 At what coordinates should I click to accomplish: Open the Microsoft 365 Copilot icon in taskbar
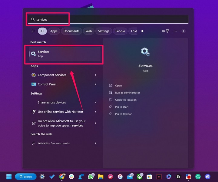(x=169, y=177)
